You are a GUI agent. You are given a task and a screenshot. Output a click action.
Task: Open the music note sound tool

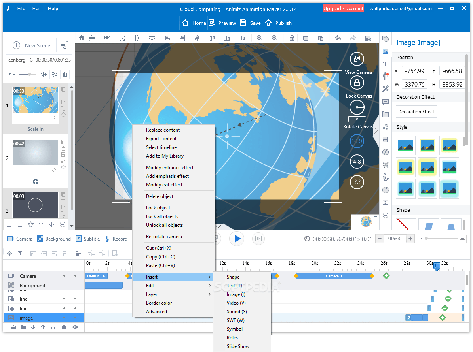point(386,127)
